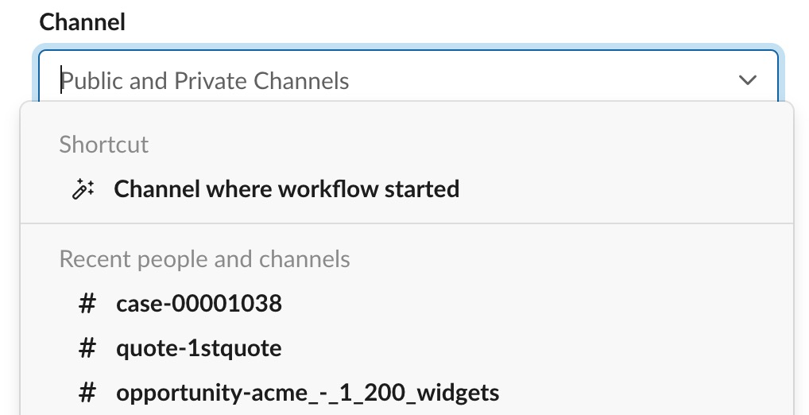The width and height of the screenshot is (809, 415).
Task: Click the "Shortcut" section header
Action: (x=103, y=144)
